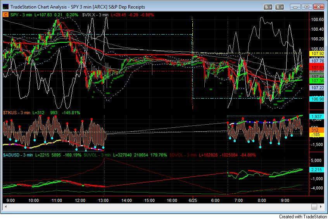Click the '179.76%' UVOL change value
328x219 pixels.
click(158, 155)
